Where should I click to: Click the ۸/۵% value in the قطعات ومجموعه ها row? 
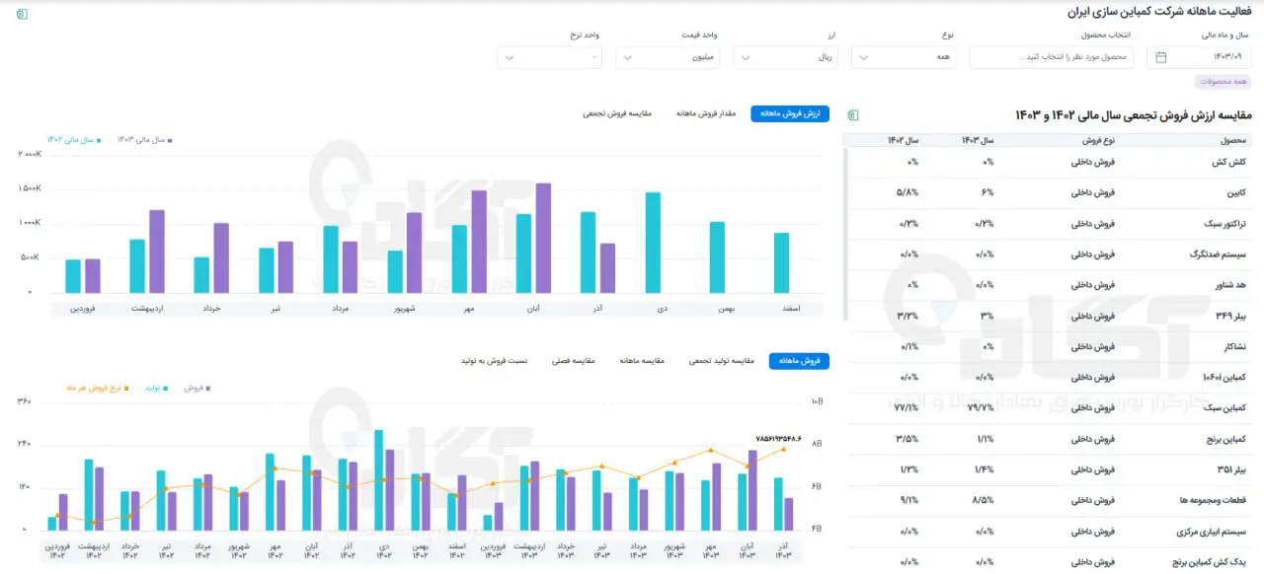[x=984, y=501]
